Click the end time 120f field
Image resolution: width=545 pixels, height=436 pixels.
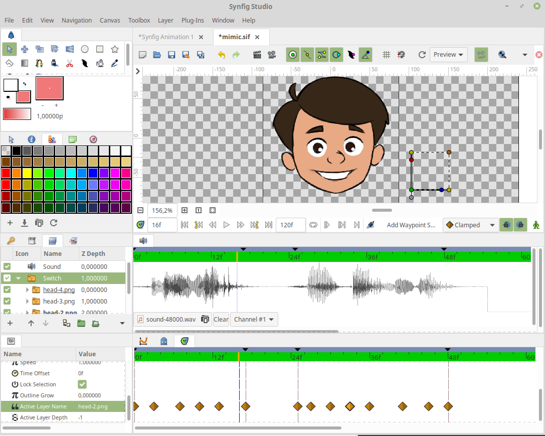(x=291, y=225)
